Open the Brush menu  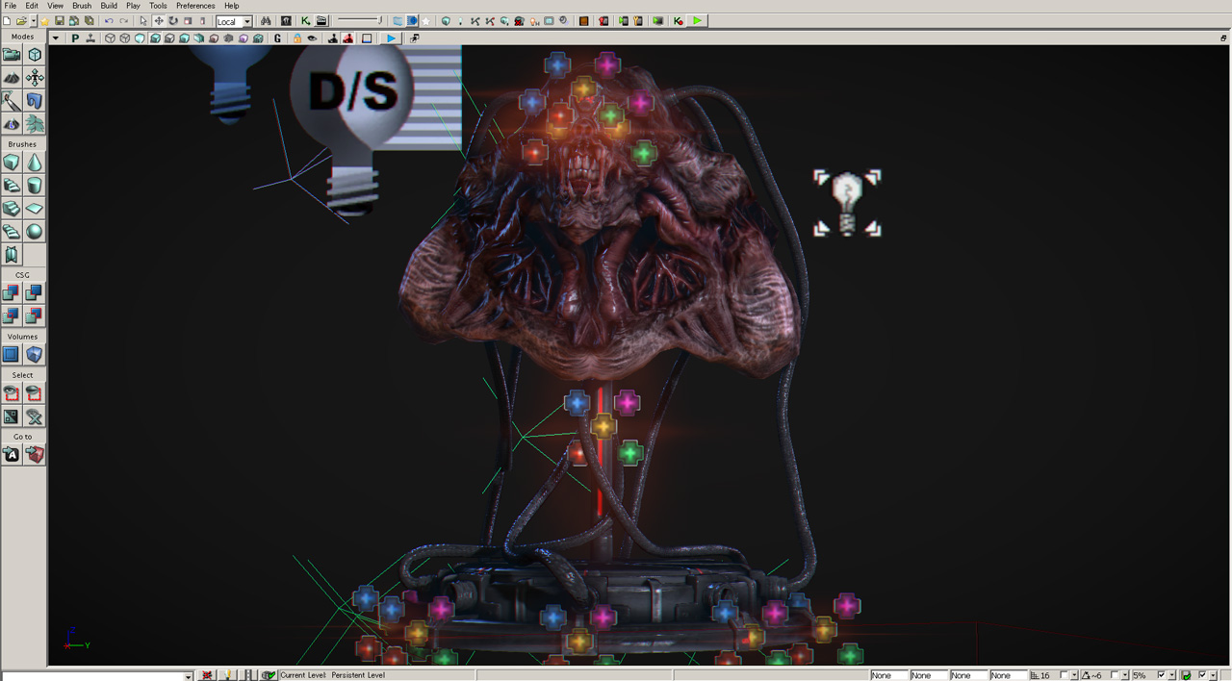[82, 6]
